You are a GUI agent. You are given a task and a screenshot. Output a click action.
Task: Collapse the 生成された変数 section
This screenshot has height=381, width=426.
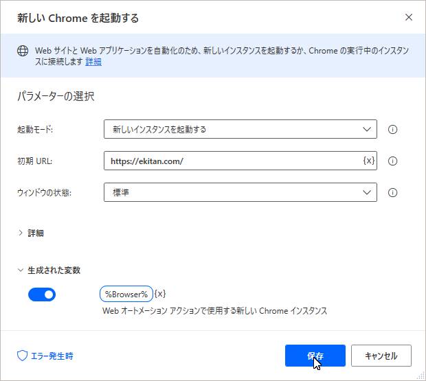click(x=49, y=270)
